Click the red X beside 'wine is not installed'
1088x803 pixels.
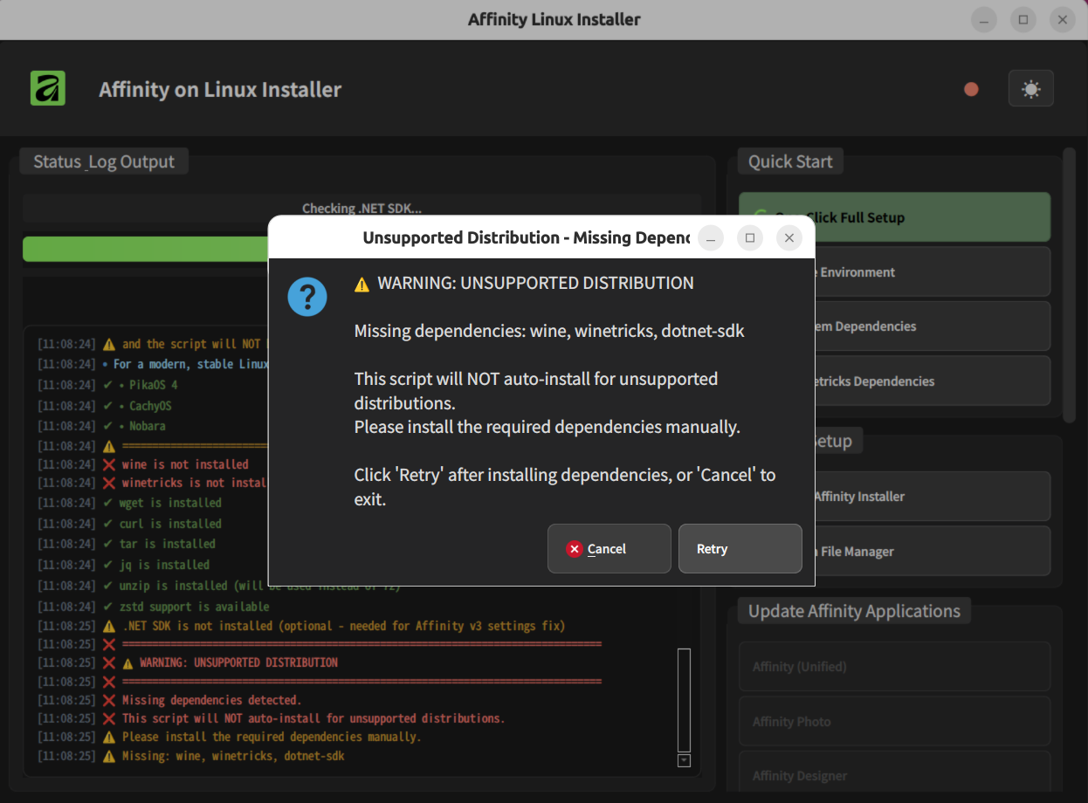click(109, 464)
